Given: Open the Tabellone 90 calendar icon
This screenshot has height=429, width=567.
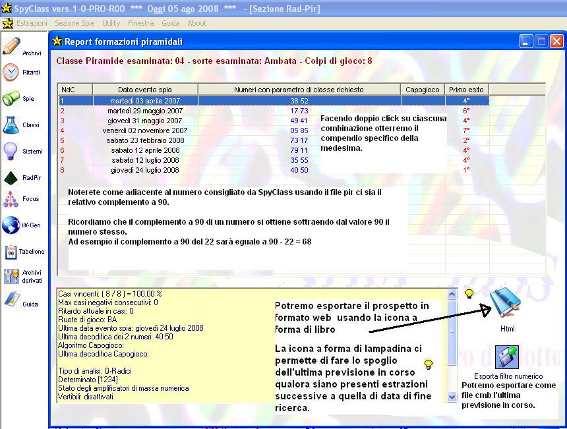Looking at the screenshot, I should pyautogui.click(x=11, y=252).
